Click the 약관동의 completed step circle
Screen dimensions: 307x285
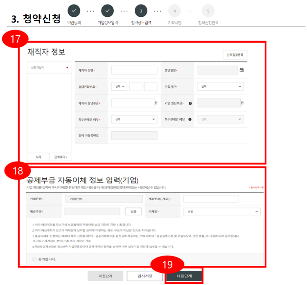coord(74,11)
